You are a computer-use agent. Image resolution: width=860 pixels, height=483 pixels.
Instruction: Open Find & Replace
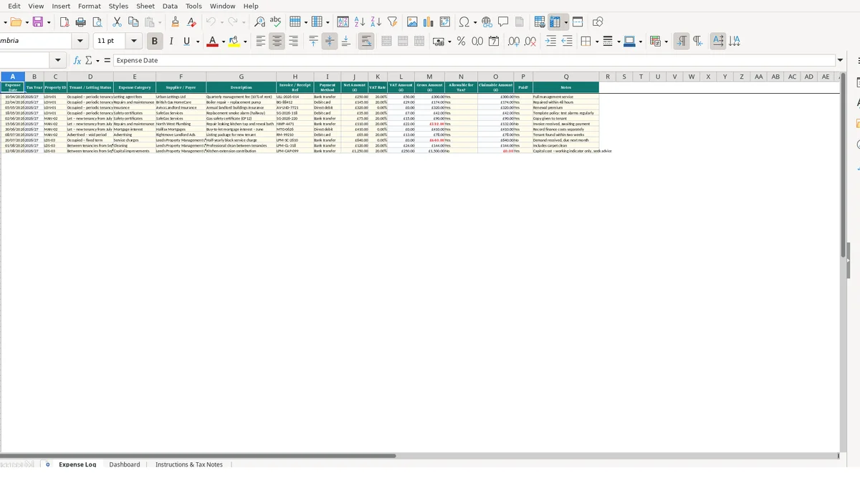coord(259,22)
